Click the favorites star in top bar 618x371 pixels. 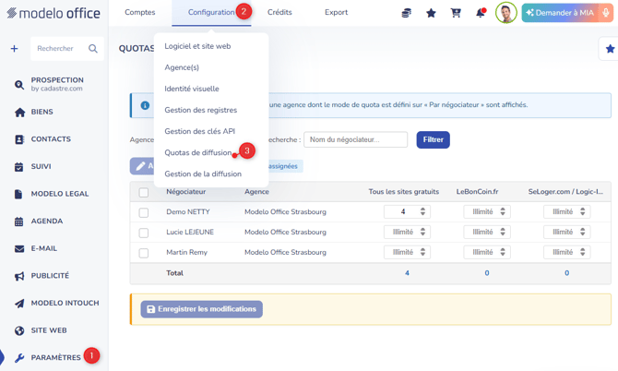[x=431, y=13]
